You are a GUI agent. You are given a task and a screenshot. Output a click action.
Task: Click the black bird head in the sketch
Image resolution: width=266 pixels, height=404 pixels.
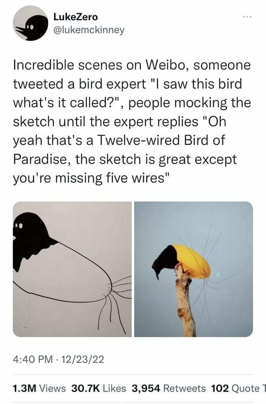click(x=31, y=236)
